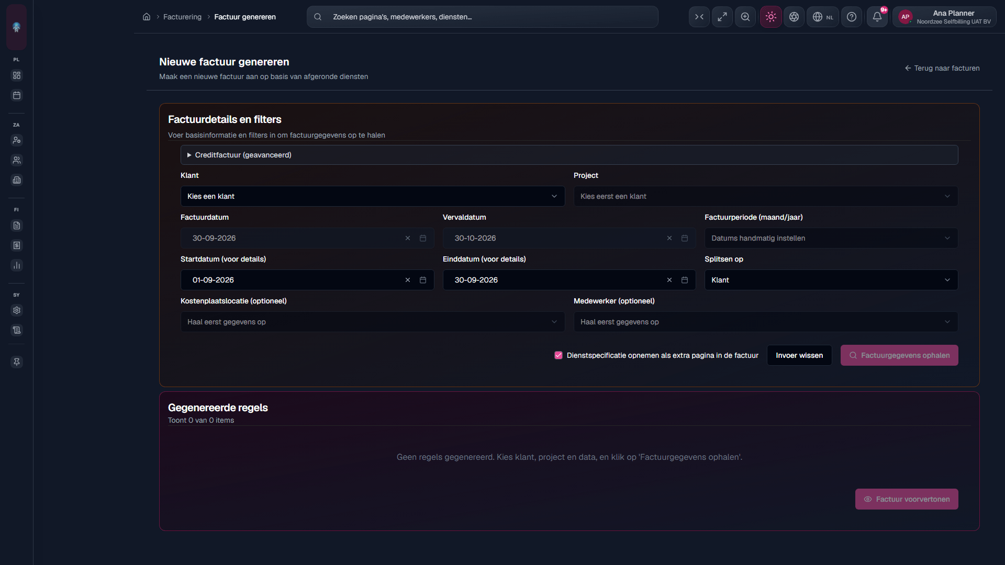Toggle Dienstspecificatie opnemen checkbox
Screen dimensions: 1005x565
click(x=559, y=355)
